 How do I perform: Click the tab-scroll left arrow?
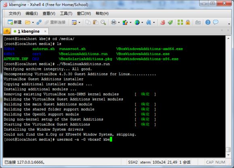click(222, 30)
